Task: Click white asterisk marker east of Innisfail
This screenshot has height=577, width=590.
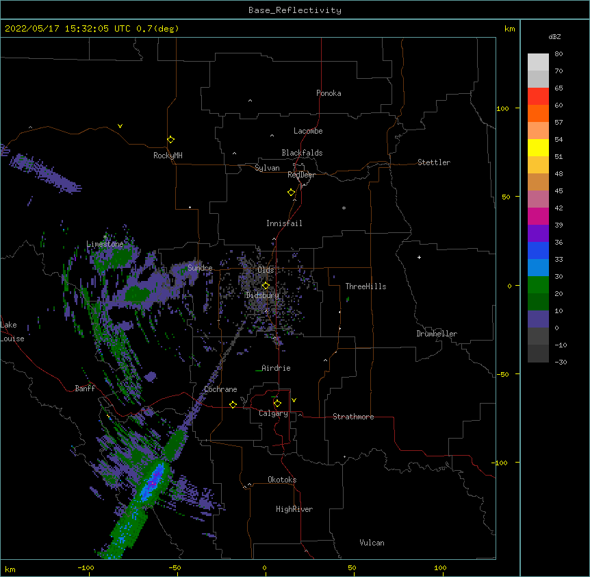Action: [x=344, y=208]
